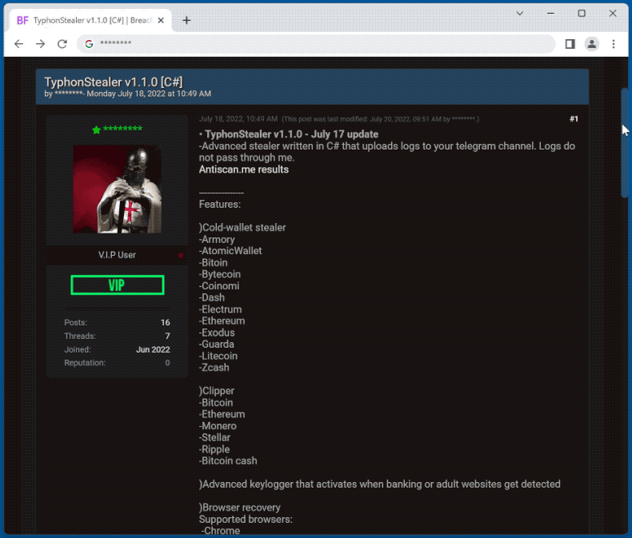Viewport: 632px width, 538px height.
Task: Click the thread title TyphonStealer v1.1.0 [C#]
Action: 114,82
